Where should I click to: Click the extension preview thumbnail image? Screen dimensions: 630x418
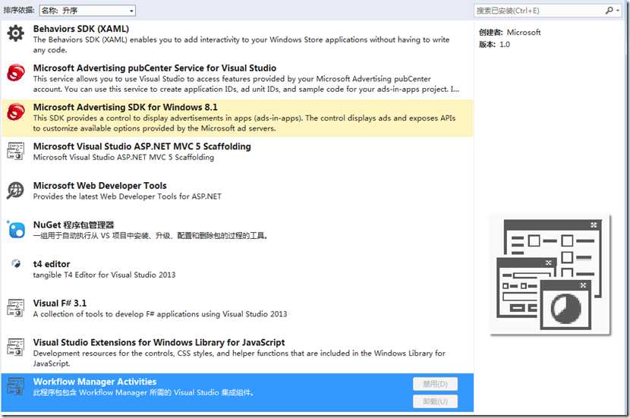(550, 275)
